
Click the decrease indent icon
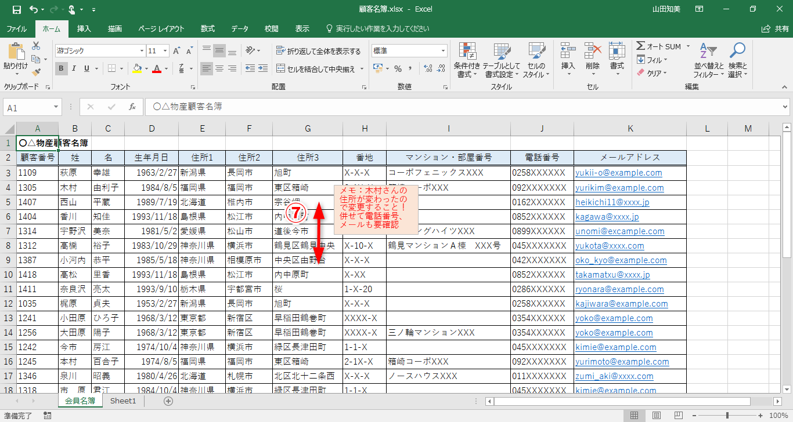click(x=250, y=68)
